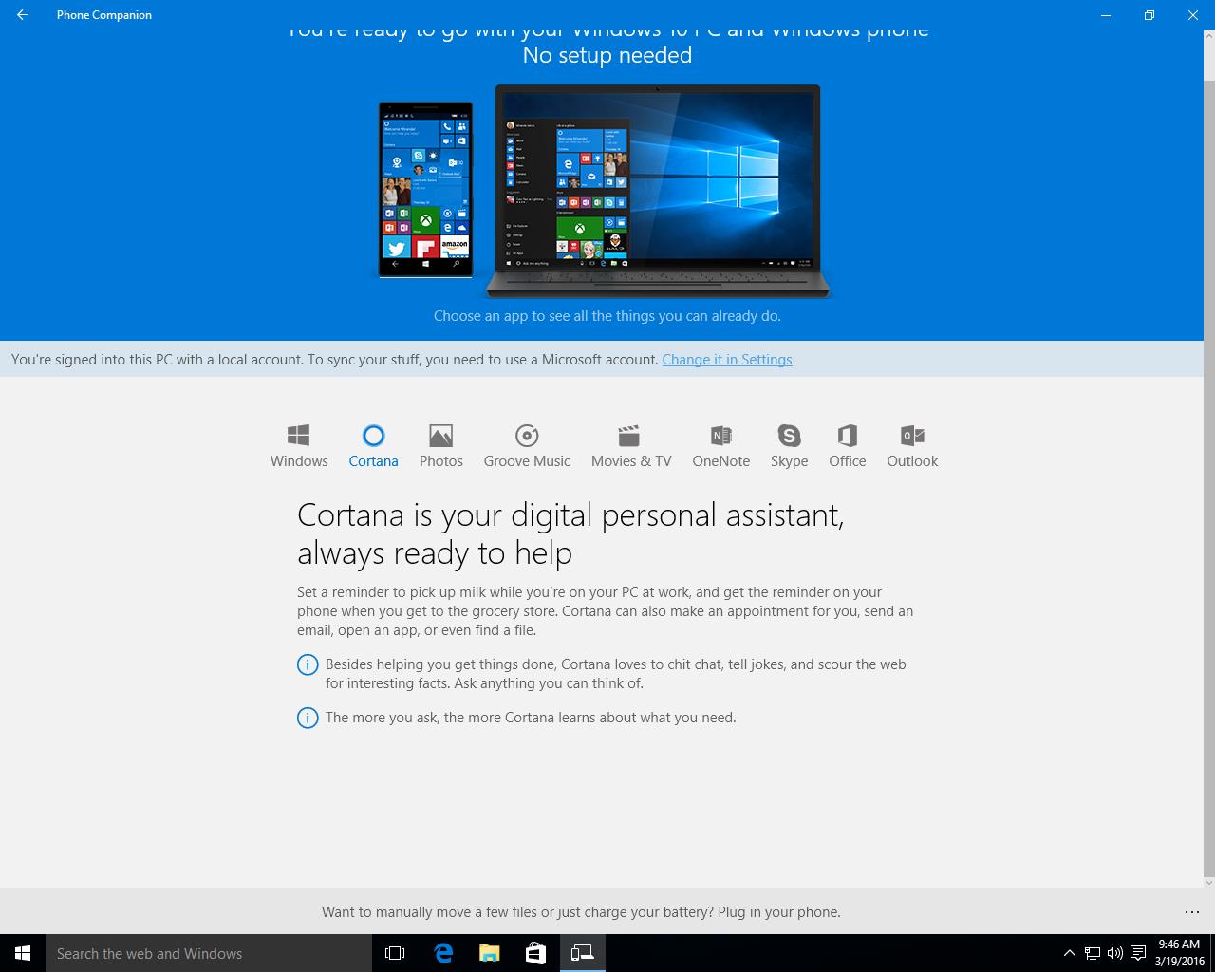The width and height of the screenshot is (1215, 972).
Task: Click the Windows phone image
Action: pyautogui.click(x=425, y=190)
